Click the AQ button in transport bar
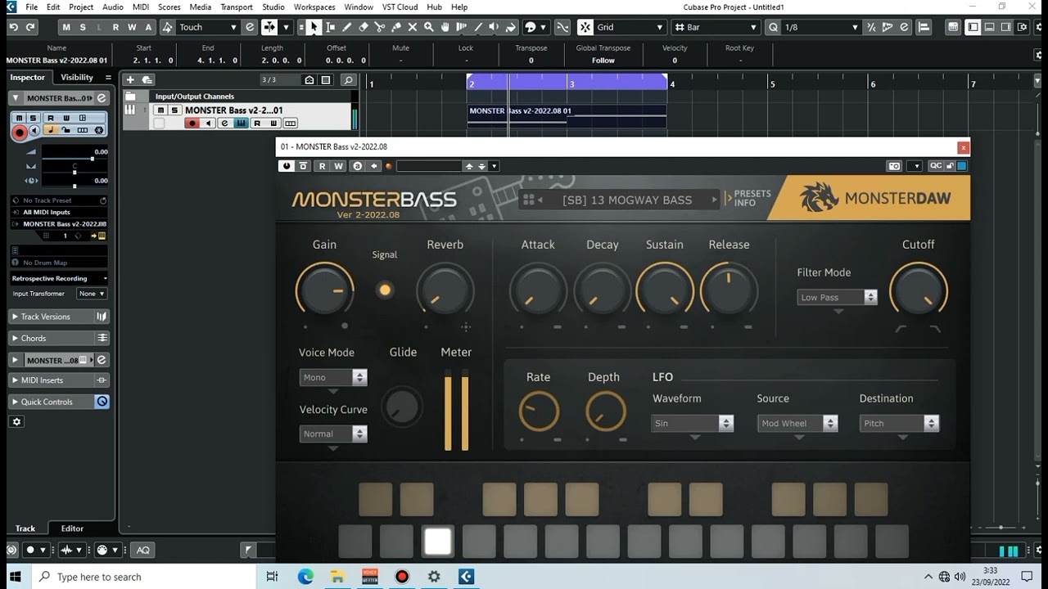This screenshot has width=1048, height=589. pyautogui.click(x=142, y=550)
